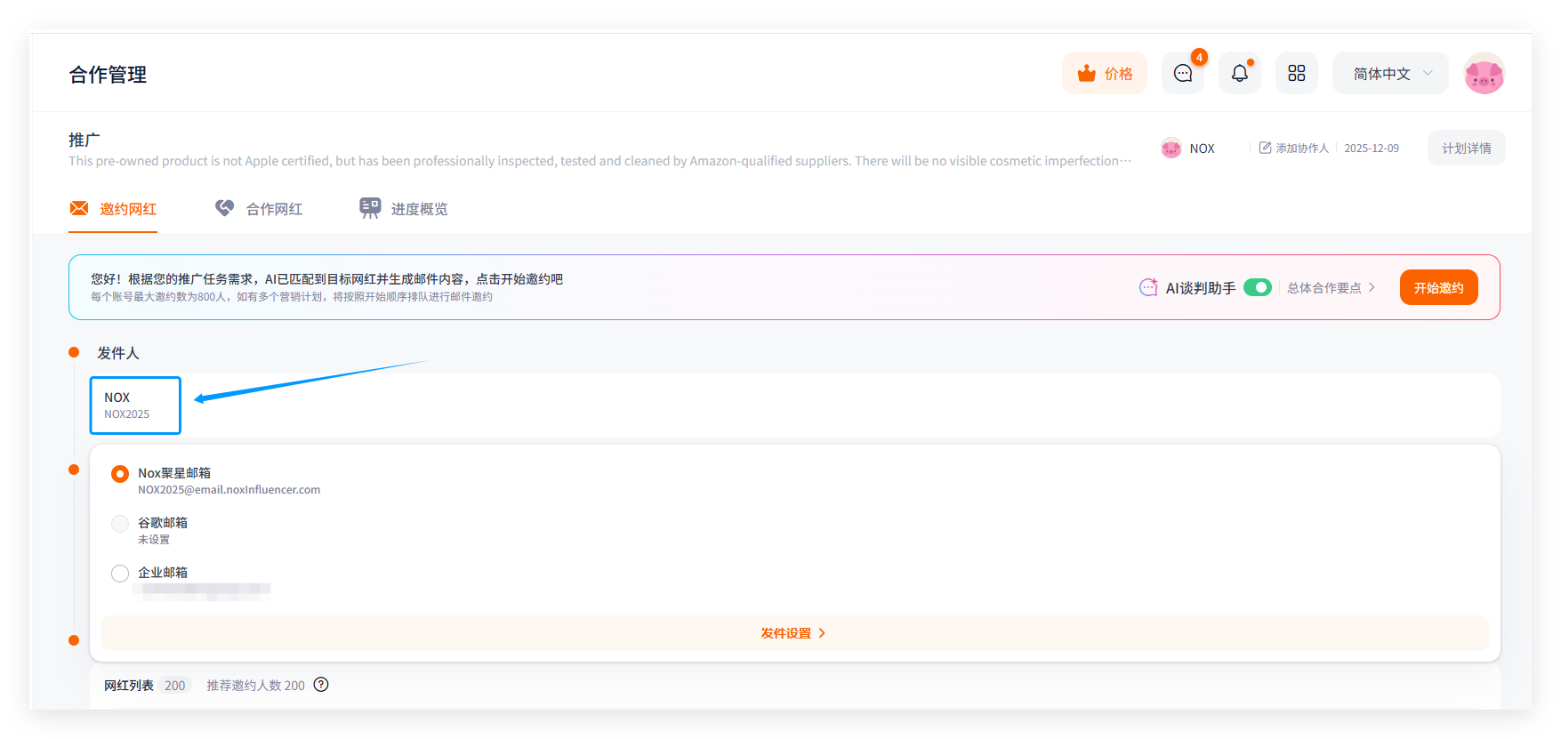Expand the 发件设置 section
Image resolution: width=1561 pixels, height=739 pixels.
[x=793, y=633]
